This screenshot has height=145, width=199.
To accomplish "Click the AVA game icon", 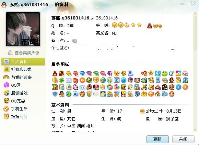I will 96,87.
